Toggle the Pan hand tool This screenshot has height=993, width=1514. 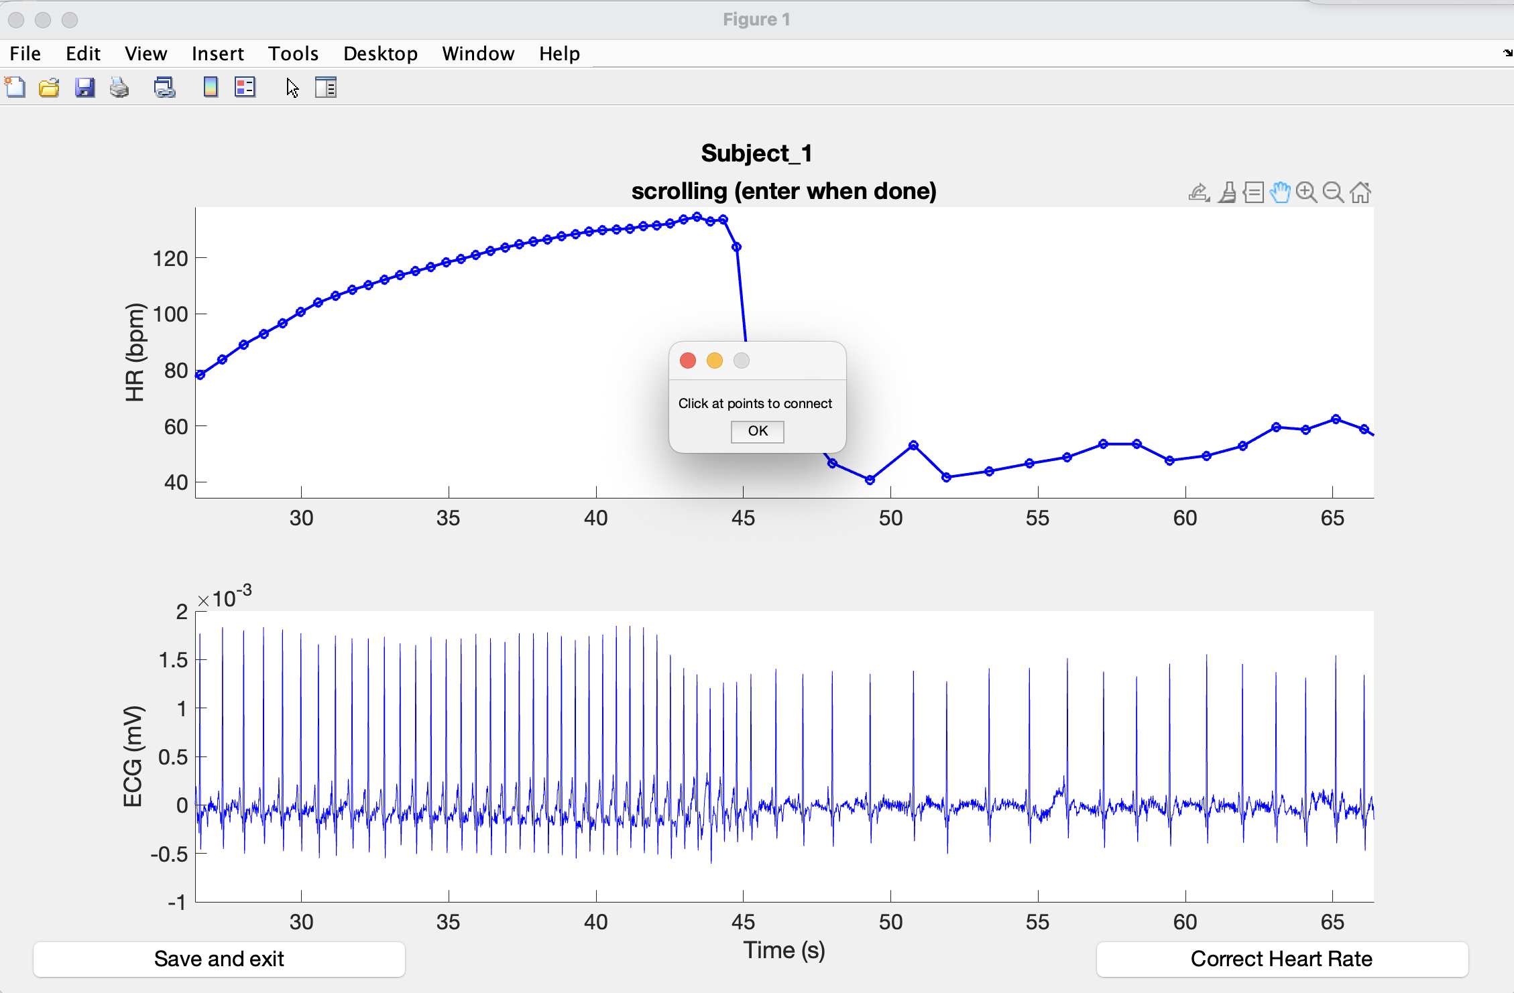tap(1280, 193)
